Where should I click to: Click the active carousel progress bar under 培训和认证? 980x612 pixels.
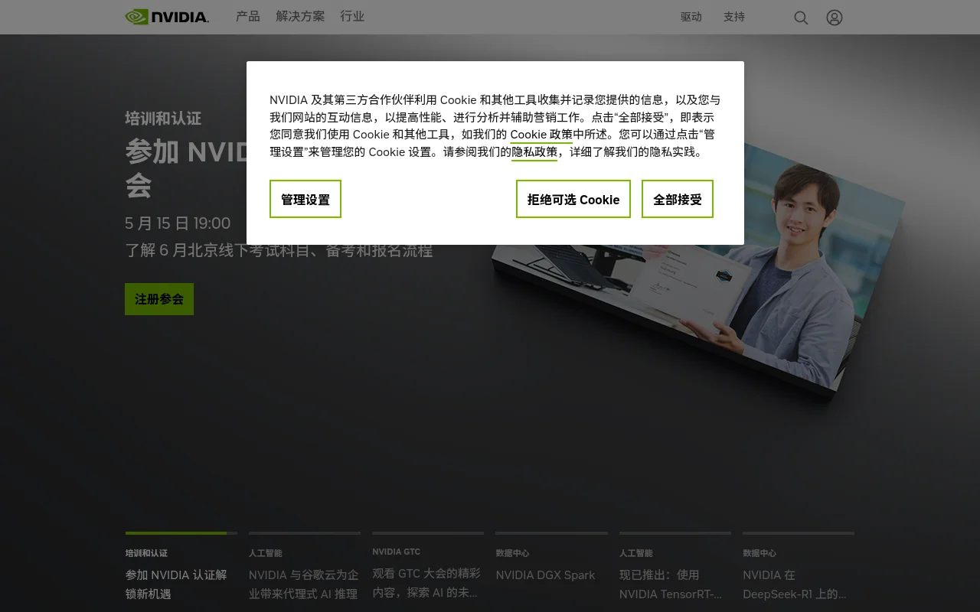(x=181, y=533)
